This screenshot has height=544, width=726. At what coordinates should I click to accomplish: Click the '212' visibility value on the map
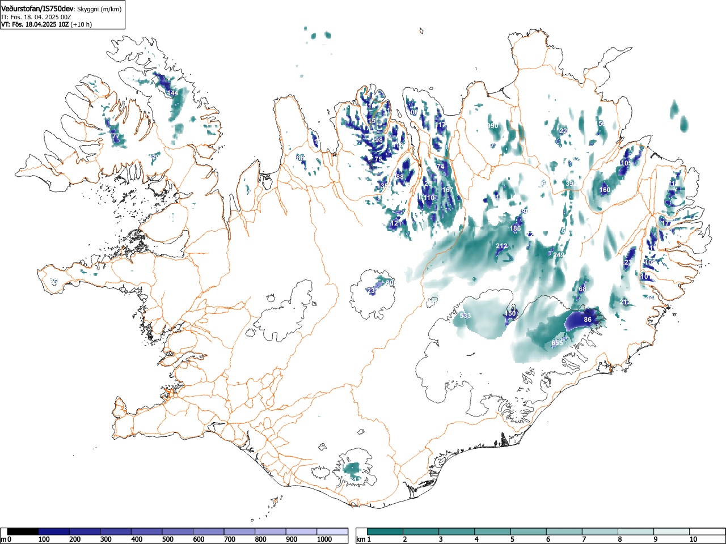click(501, 246)
